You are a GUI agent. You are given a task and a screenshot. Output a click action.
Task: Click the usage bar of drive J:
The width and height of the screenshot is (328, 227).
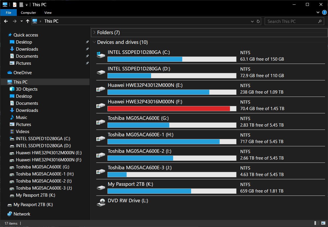pos(172,175)
